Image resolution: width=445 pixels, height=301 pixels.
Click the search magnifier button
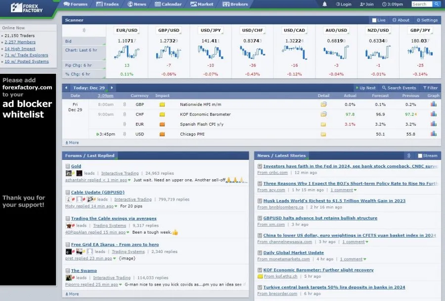pos(437,4)
